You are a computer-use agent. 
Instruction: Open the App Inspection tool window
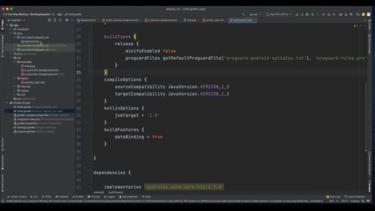click(128, 197)
